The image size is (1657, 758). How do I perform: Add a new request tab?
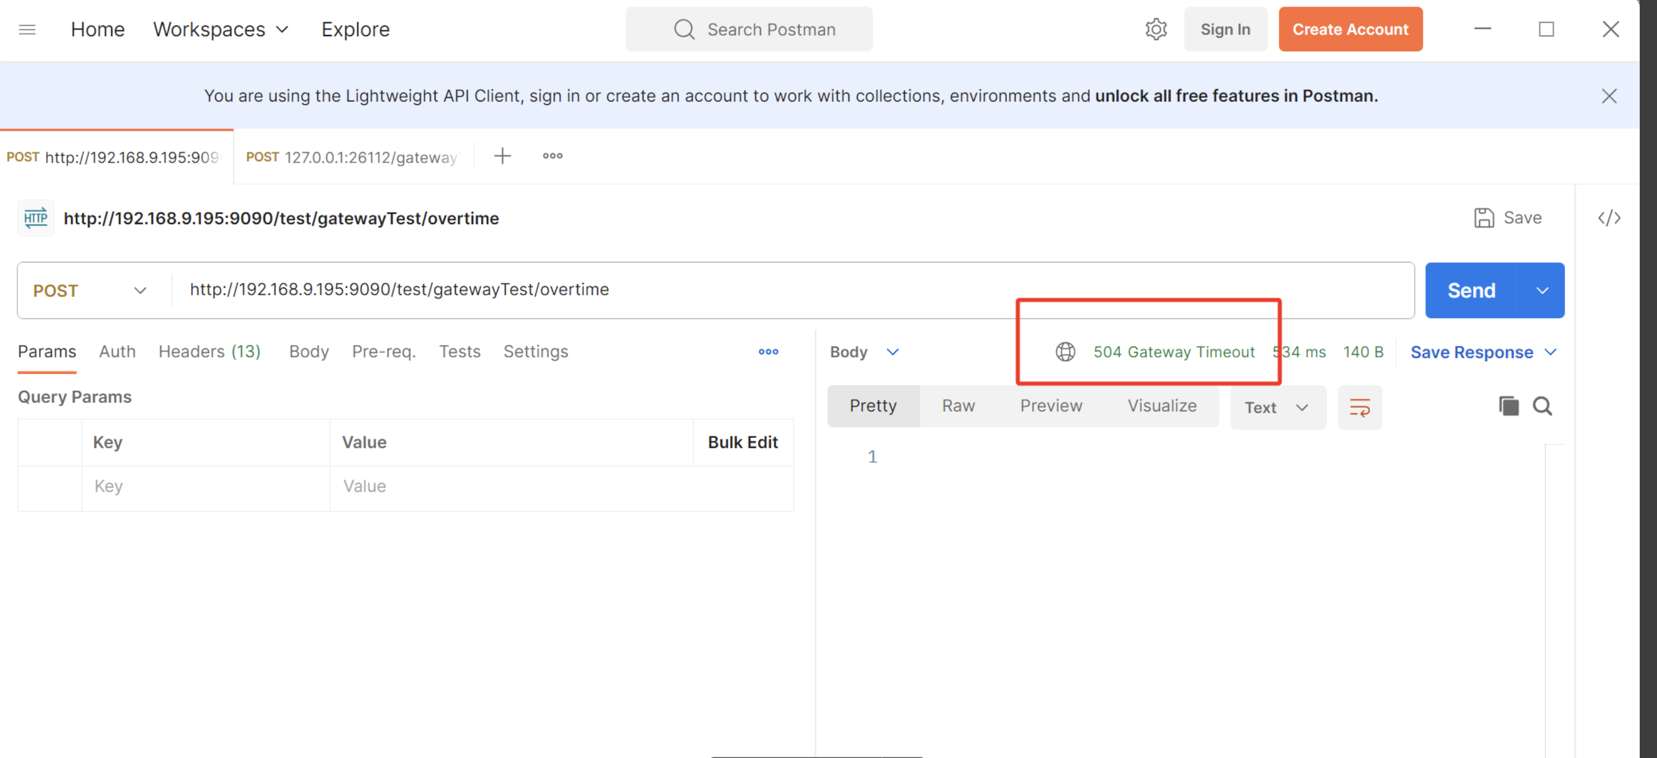tap(502, 157)
